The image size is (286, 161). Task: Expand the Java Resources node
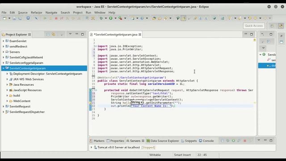coord(7,85)
